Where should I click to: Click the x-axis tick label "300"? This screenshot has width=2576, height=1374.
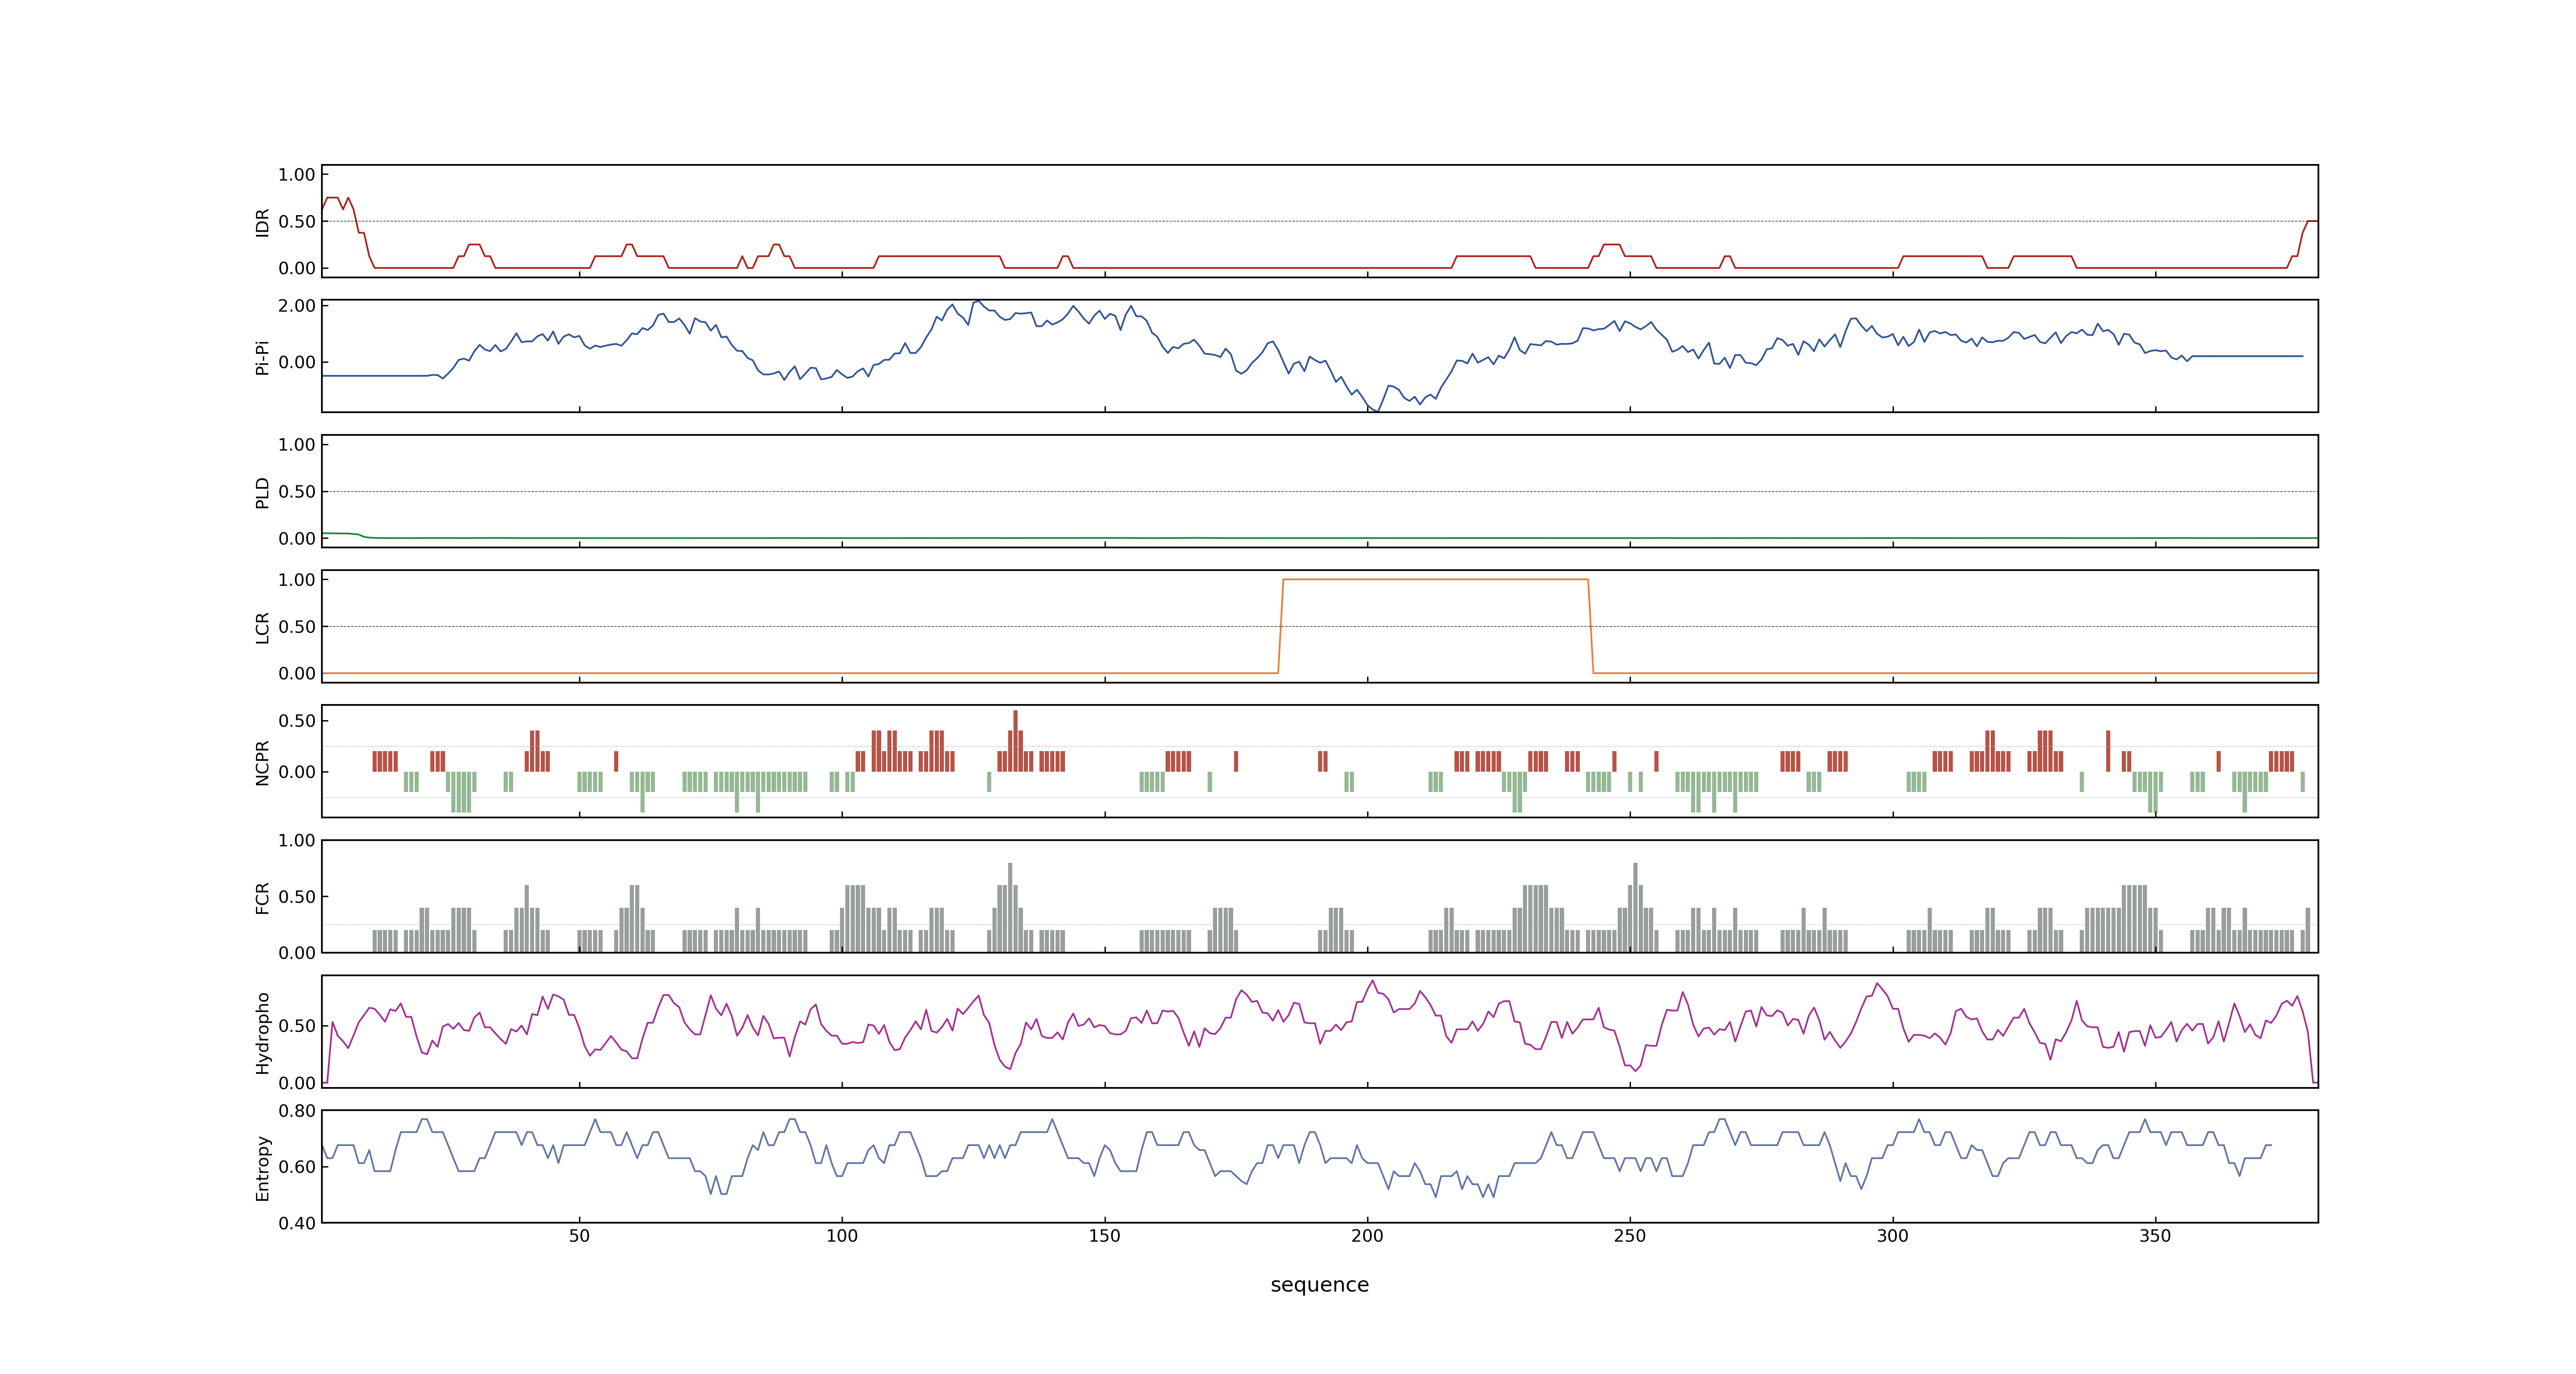pyautogui.click(x=1892, y=1236)
